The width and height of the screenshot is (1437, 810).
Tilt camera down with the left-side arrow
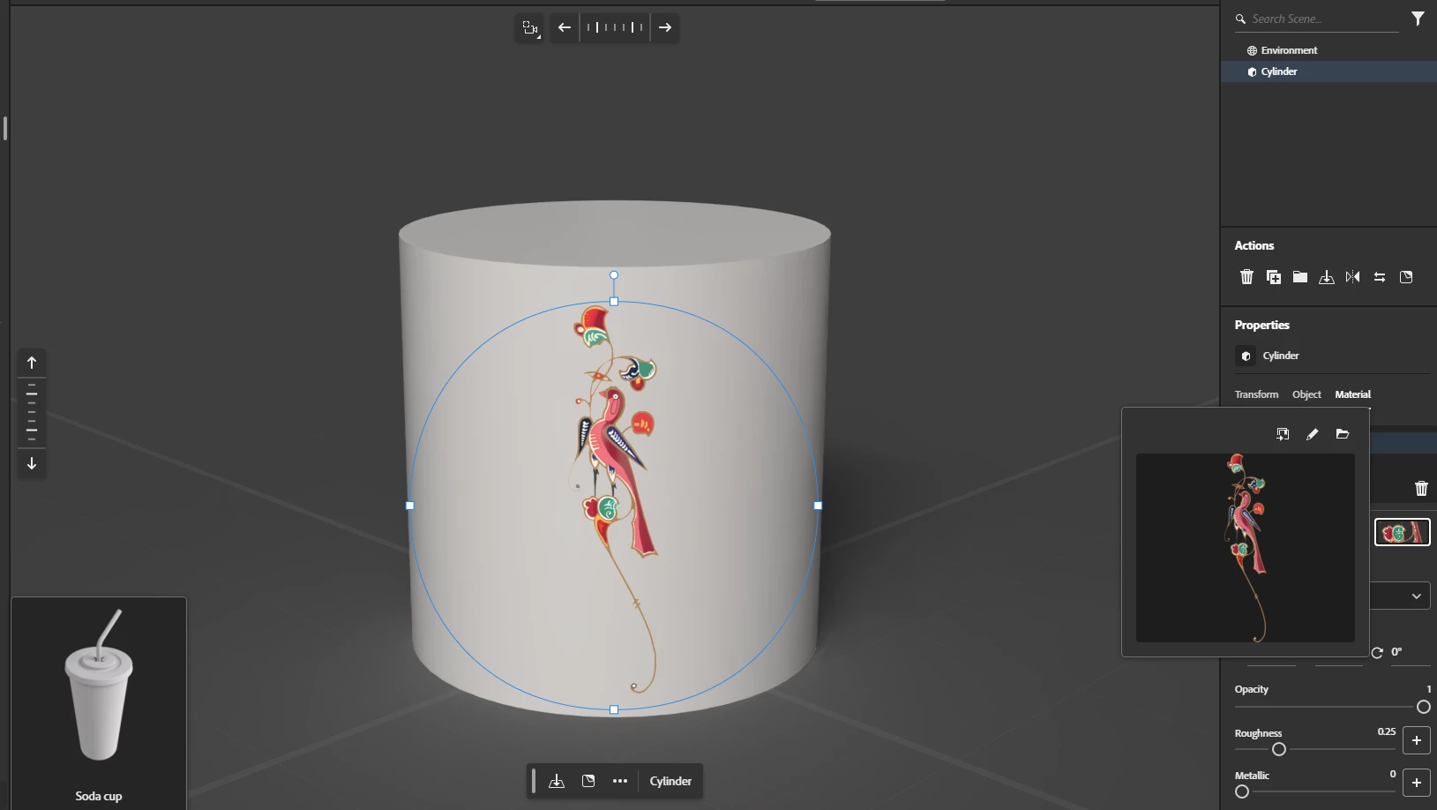coord(32,463)
